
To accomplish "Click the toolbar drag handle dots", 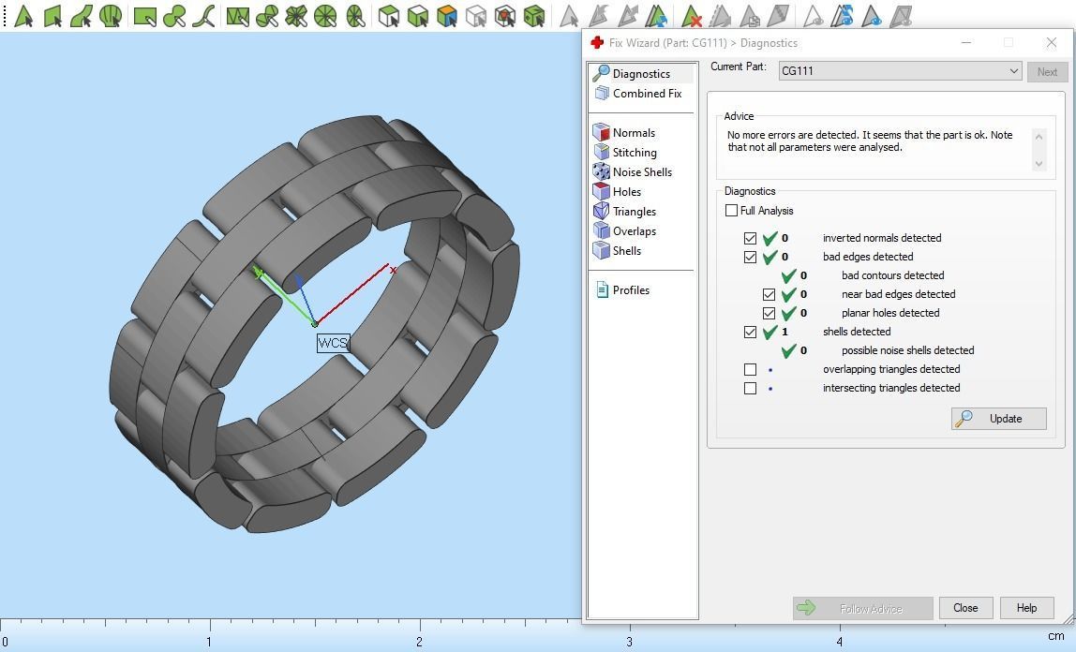I will click(5, 16).
